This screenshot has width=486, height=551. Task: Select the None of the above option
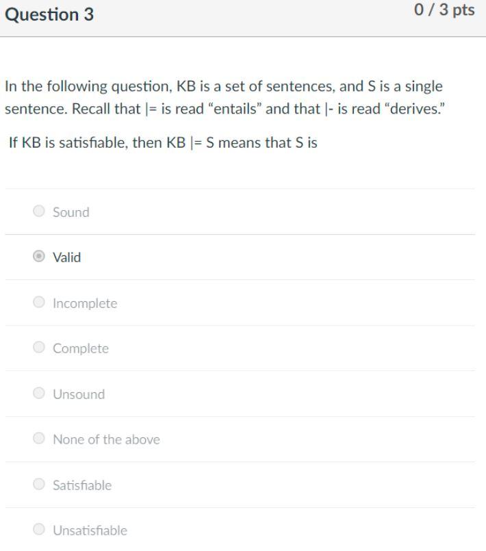pyautogui.click(x=39, y=439)
